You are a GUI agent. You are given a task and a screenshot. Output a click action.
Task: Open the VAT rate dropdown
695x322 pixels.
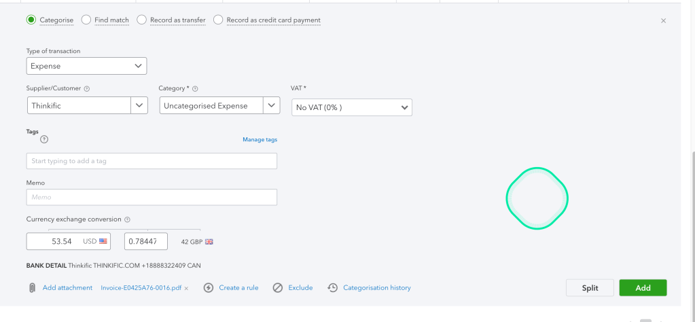pos(352,107)
